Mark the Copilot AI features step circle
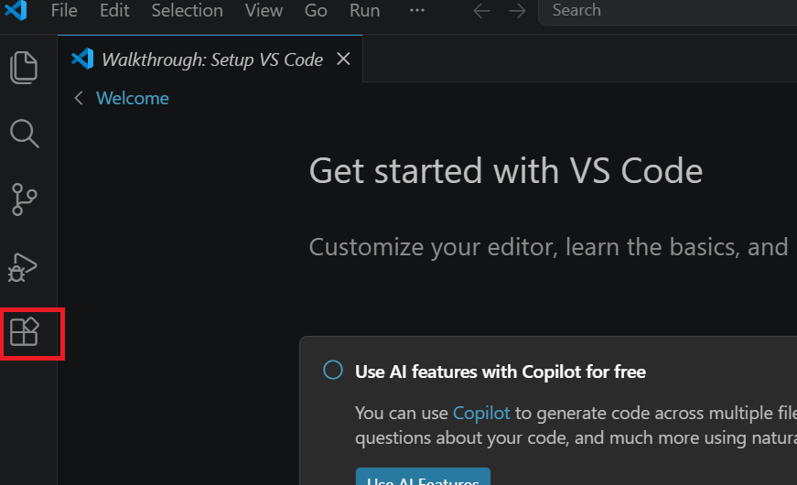The width and height of the screenshot is (797, 485). click(333, 371)
